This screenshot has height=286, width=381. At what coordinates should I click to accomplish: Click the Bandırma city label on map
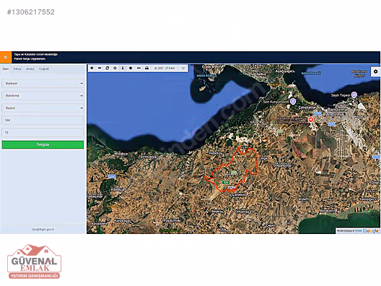pyautogui.click(x=336, y=112)
